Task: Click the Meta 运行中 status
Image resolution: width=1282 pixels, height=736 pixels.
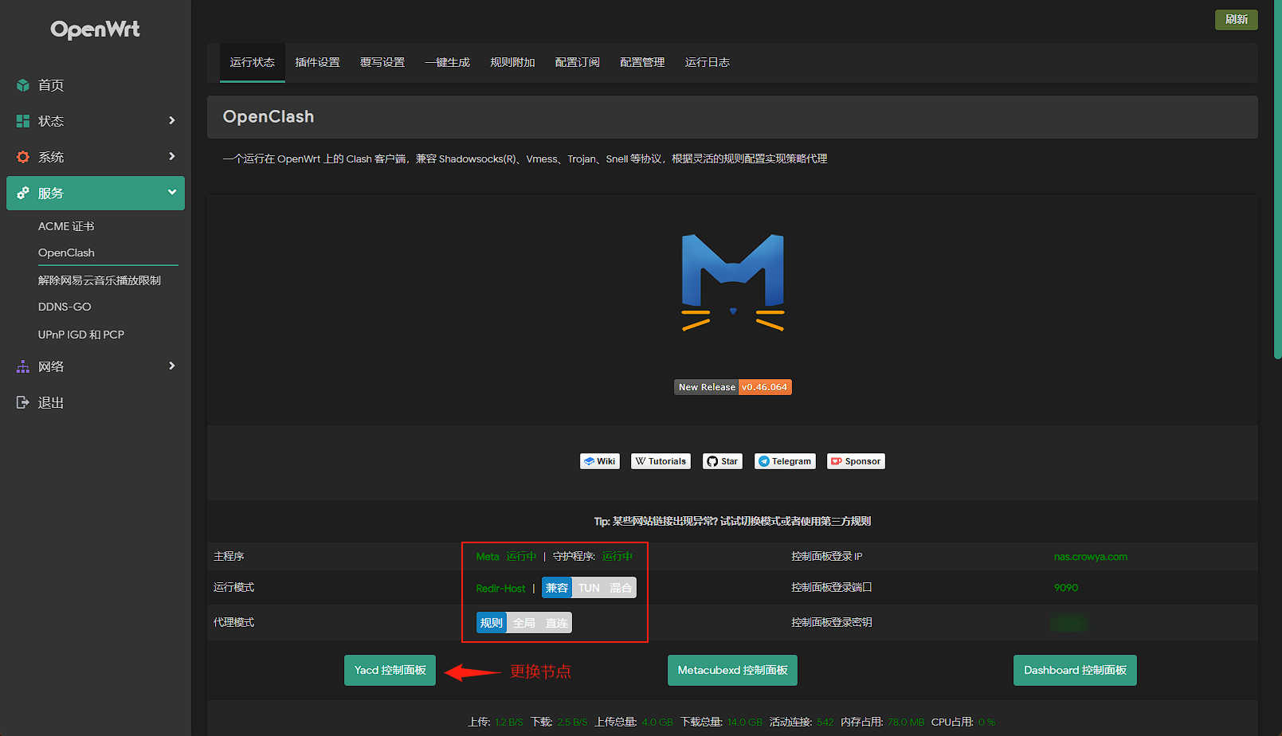Action: 506,557
